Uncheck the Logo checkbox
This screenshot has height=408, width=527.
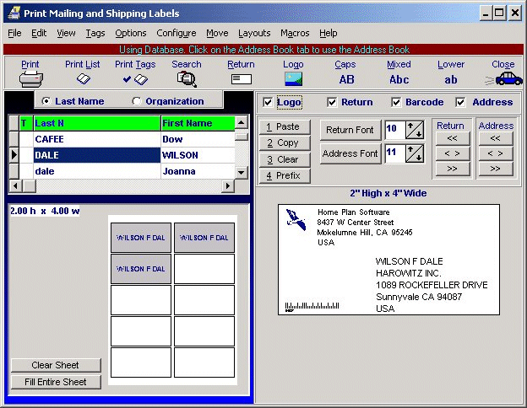point(268,103)
